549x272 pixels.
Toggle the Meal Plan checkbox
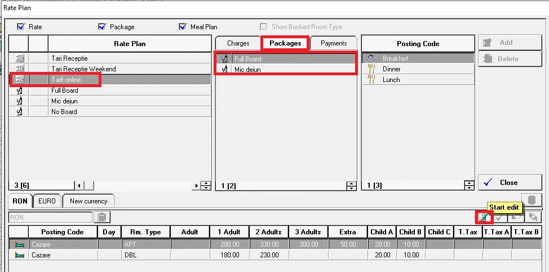click(x=183, y=26)
